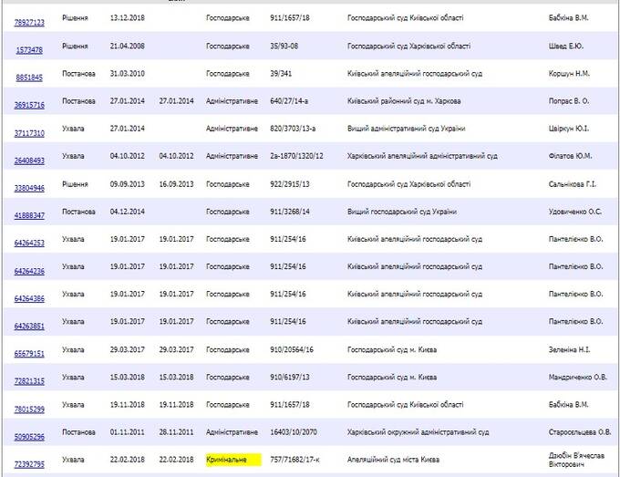
Task: Open ruling number 78015299
Action: 29,409
